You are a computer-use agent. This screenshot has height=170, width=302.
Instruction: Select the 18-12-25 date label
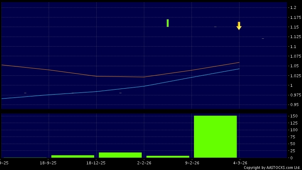pyautogui.click(x=97, y=163)
